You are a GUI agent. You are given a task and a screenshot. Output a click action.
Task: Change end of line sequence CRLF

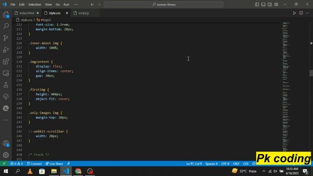(x=236, y=164)
